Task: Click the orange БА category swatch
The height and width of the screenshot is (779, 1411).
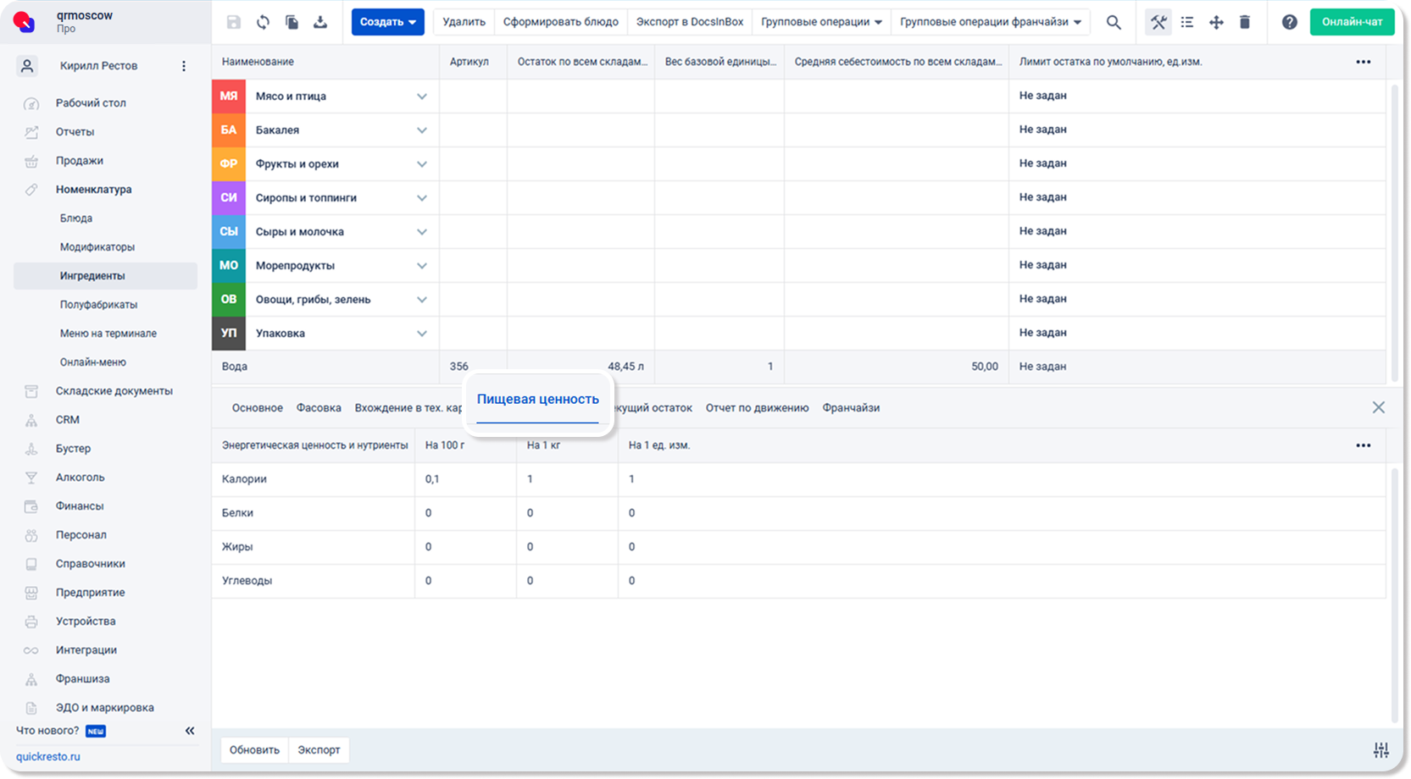Action: 229,130
